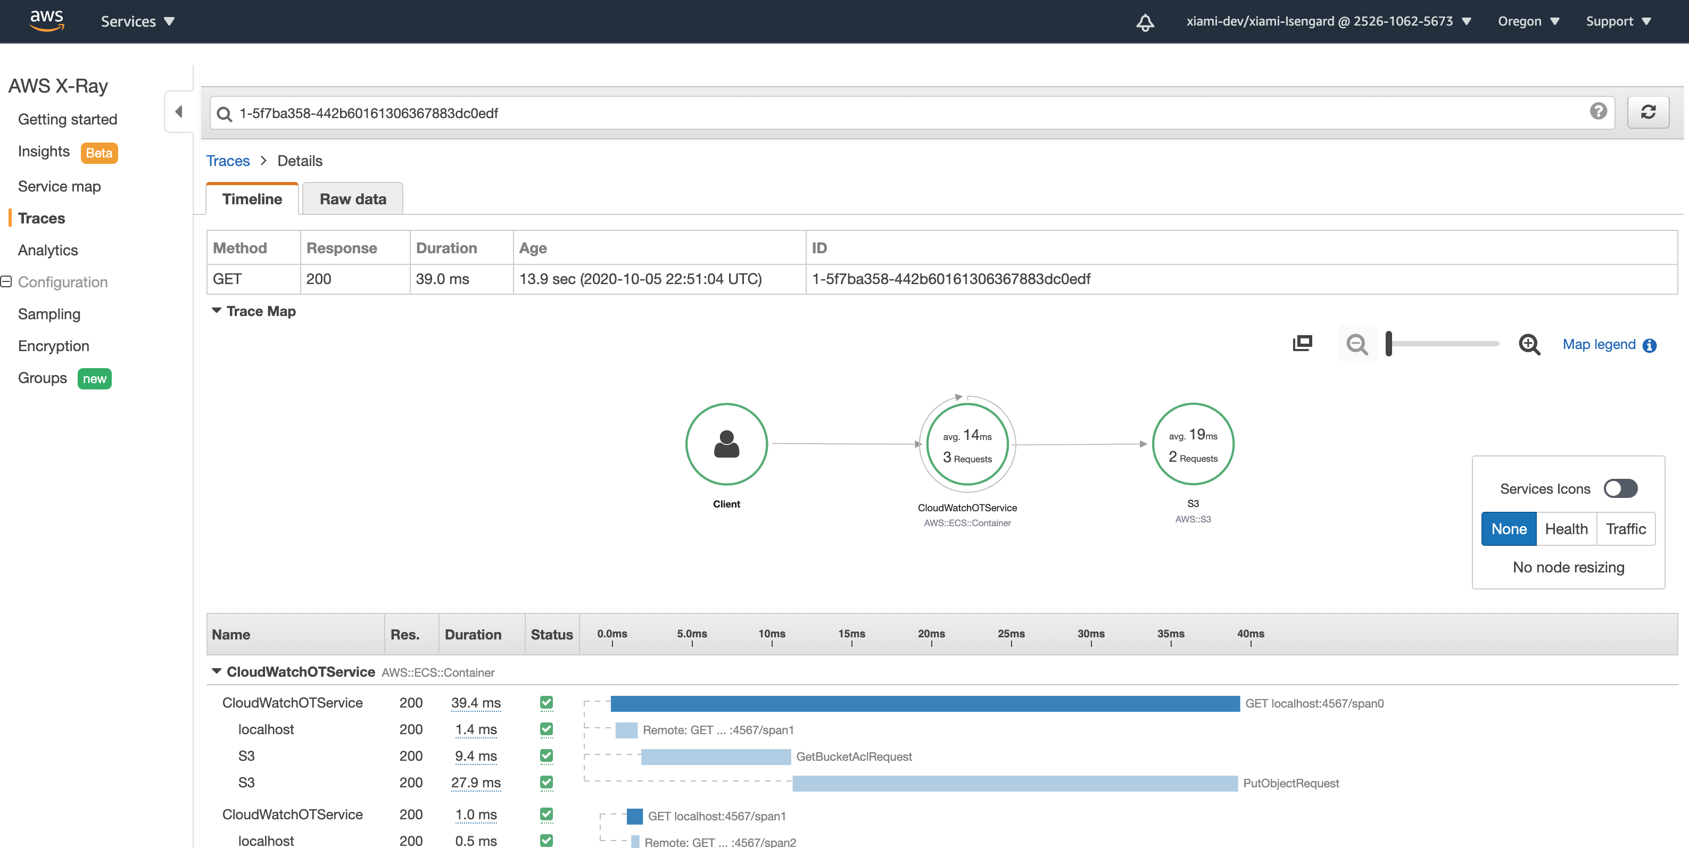Open Service map in sidebar
1689x848 pixels.
click(59, 186)
